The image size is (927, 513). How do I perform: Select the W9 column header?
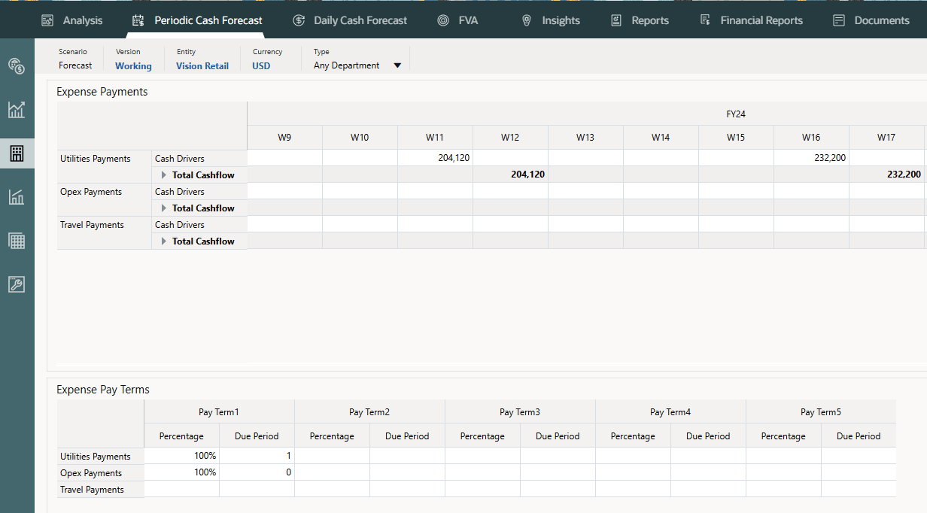coord(284,138)
